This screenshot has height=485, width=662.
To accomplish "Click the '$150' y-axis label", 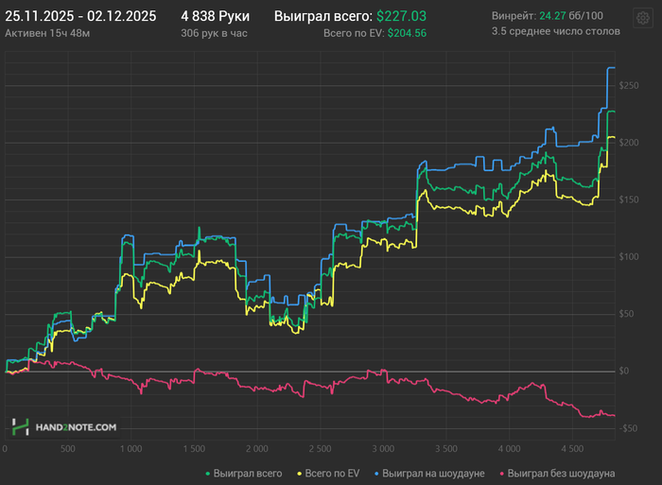I will [629, 199].
